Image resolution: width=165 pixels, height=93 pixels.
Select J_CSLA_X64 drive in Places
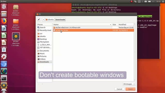point(45,45)
